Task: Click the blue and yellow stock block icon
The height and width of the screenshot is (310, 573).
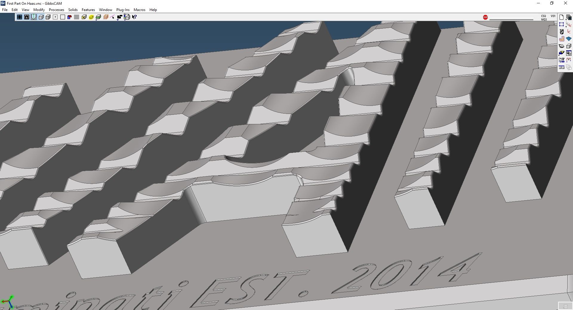Action: click(x=561, y=53)
